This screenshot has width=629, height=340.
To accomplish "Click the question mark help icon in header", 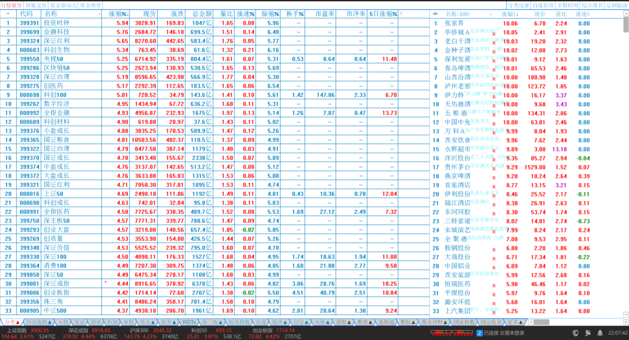I will (x=401, y=14).
